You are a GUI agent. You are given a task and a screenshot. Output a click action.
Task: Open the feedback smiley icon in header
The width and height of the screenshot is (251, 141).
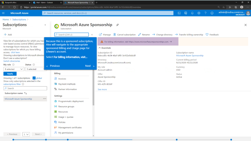point(212,13)
